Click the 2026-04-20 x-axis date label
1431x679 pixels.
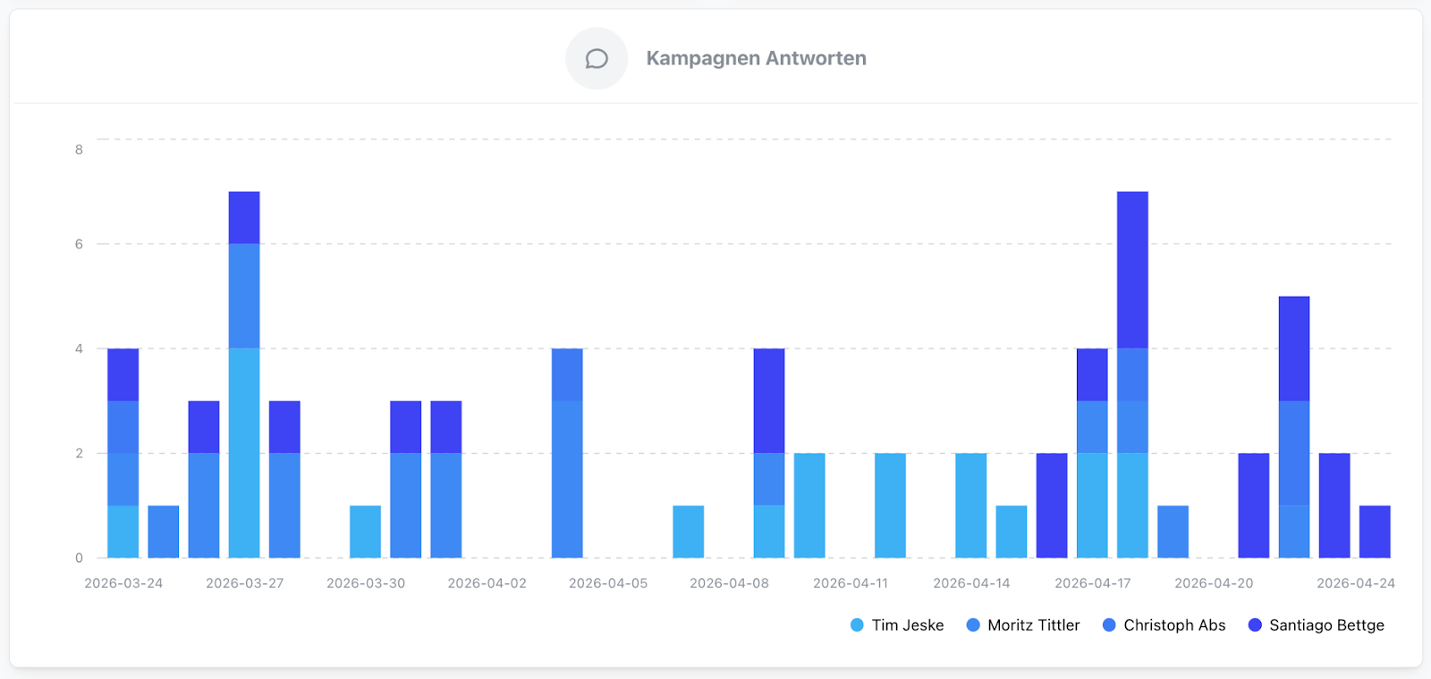(x=1214, y=583)
